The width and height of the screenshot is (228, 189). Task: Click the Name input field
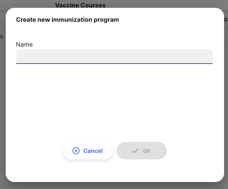tap(114, 56)
